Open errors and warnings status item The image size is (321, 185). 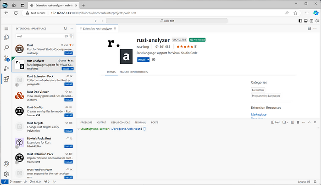(35, 182)
